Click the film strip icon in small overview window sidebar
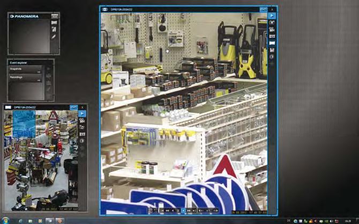 click(x=82, y=134)
